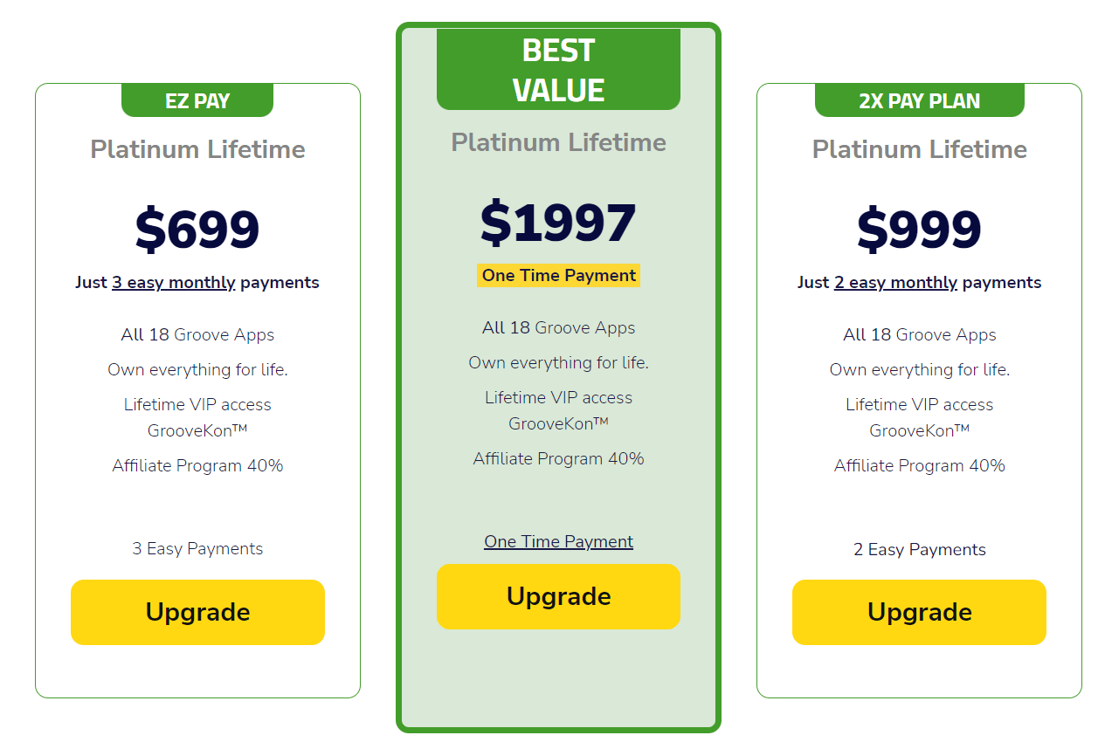Image resolution: width=1105 pixels, height=749 pixels.
Task: Click "Affiliate Program 40%" in Best Value card
Action: [x=558, y=459]
